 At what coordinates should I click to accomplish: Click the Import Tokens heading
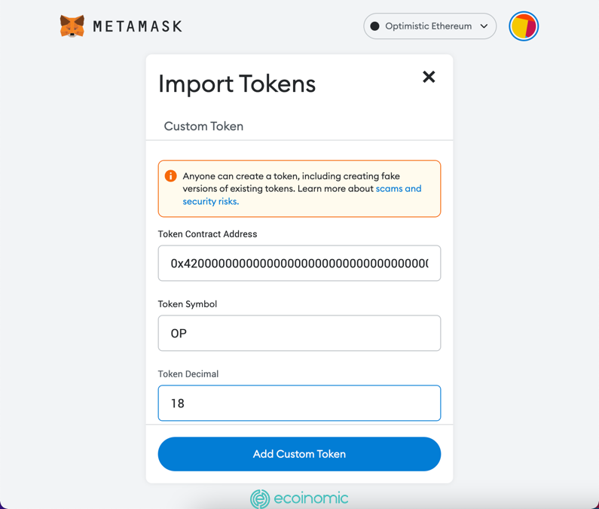(237, 84)
